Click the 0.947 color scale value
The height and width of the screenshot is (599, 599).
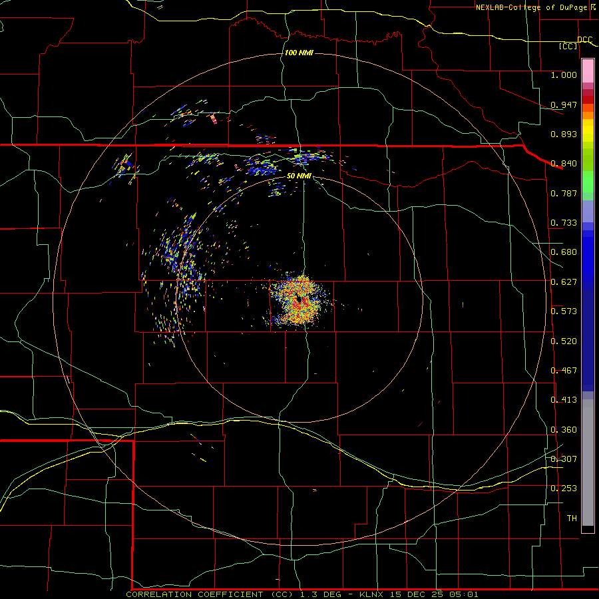[x=564, y=104]
